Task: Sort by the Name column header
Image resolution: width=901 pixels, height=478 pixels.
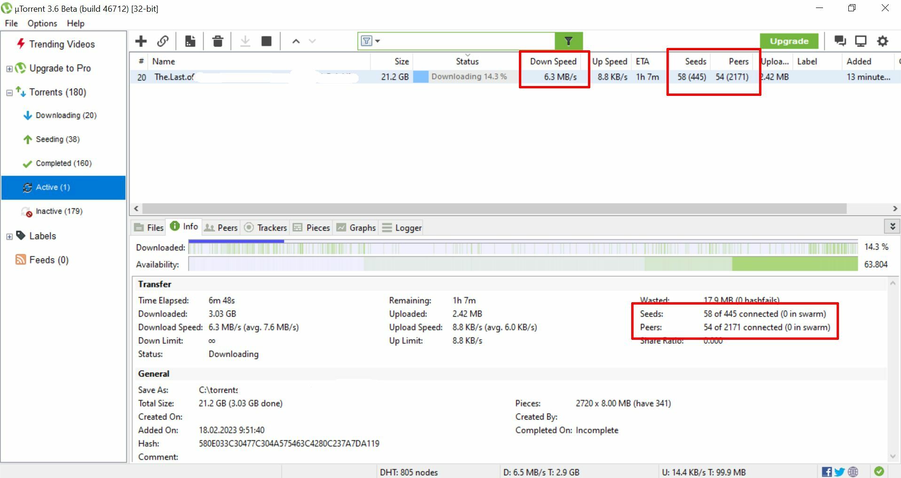Action: point(259,62)
